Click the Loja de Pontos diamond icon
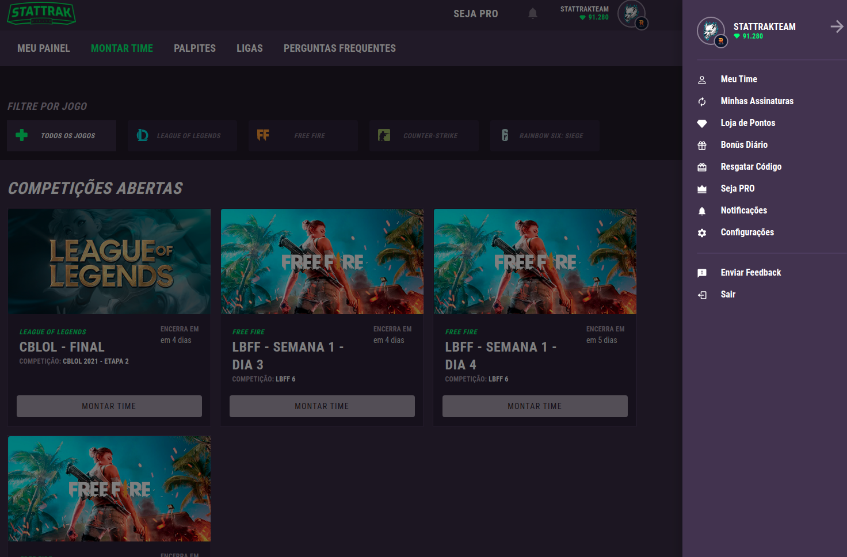 702,123
